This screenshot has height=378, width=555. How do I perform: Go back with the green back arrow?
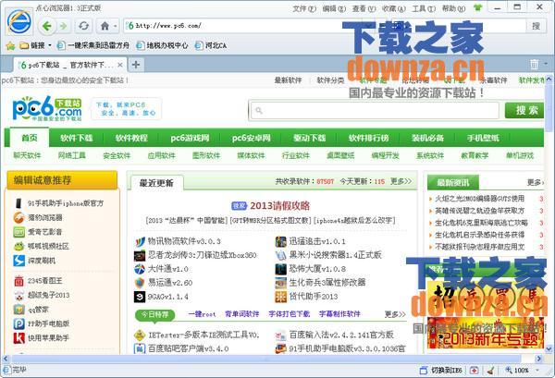47,26
